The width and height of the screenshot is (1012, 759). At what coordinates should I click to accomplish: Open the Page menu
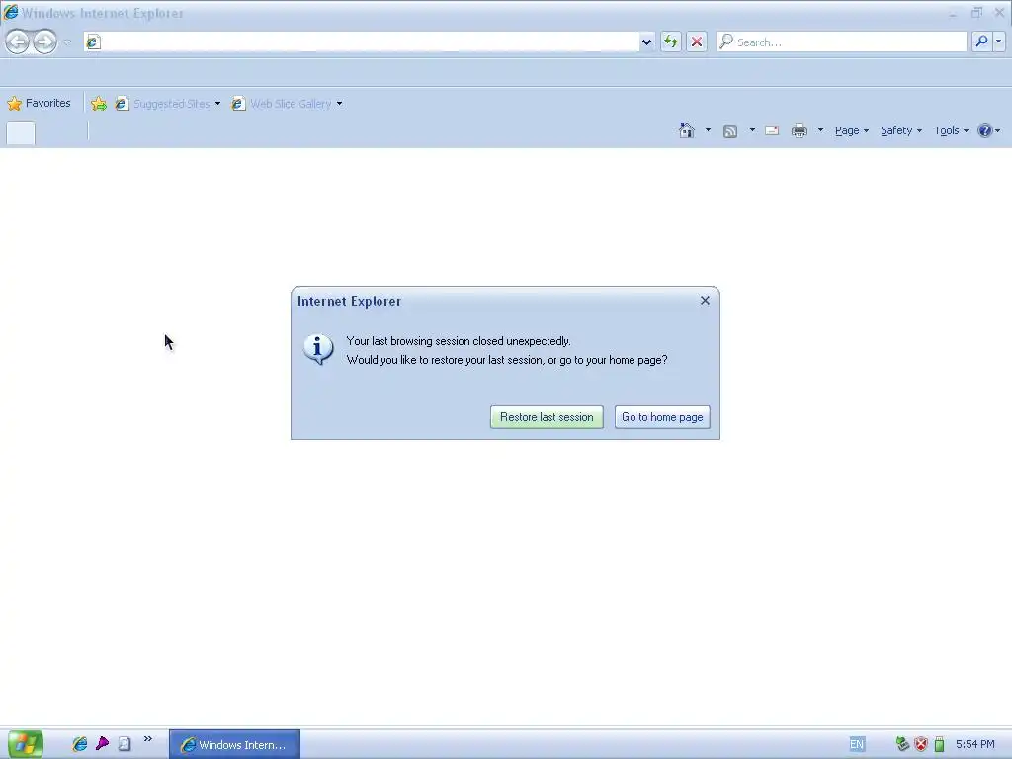tap(851, 131)
